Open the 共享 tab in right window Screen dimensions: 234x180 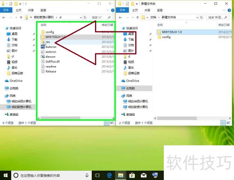point(147,10)
